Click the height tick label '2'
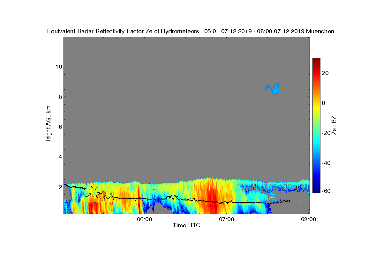 click(60, 187)
